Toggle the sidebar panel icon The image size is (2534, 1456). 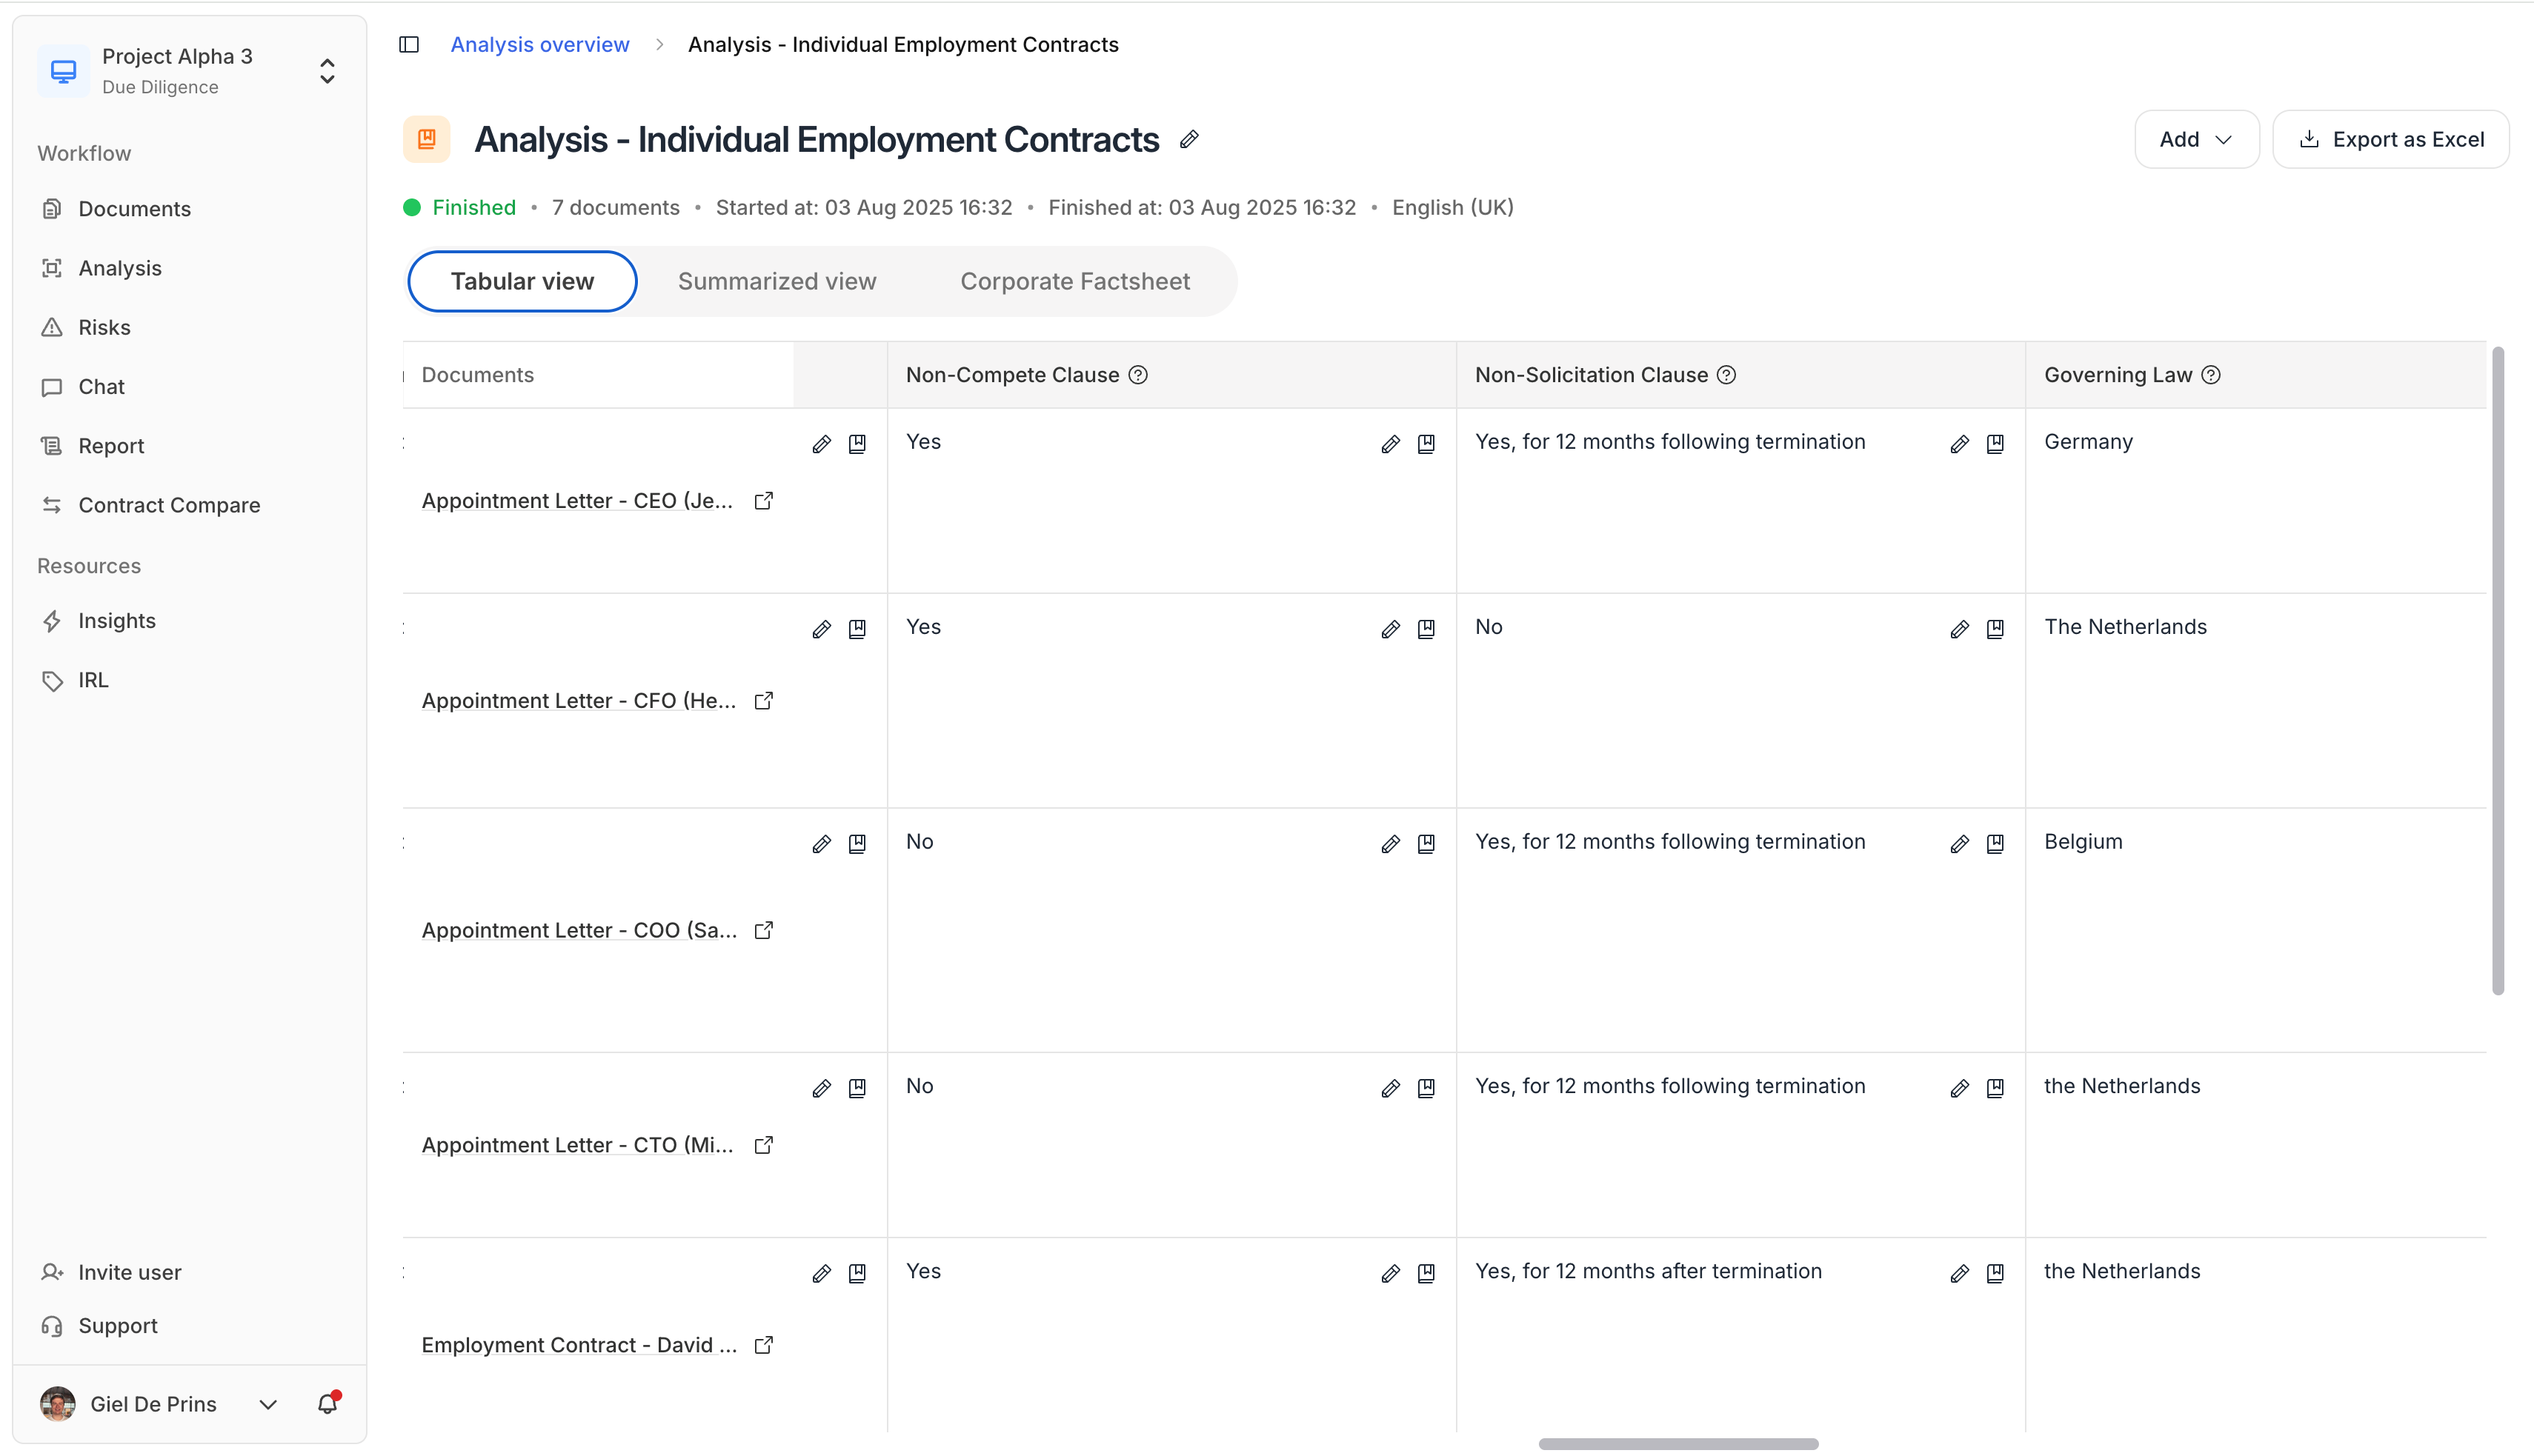click(x=408, y=44)
